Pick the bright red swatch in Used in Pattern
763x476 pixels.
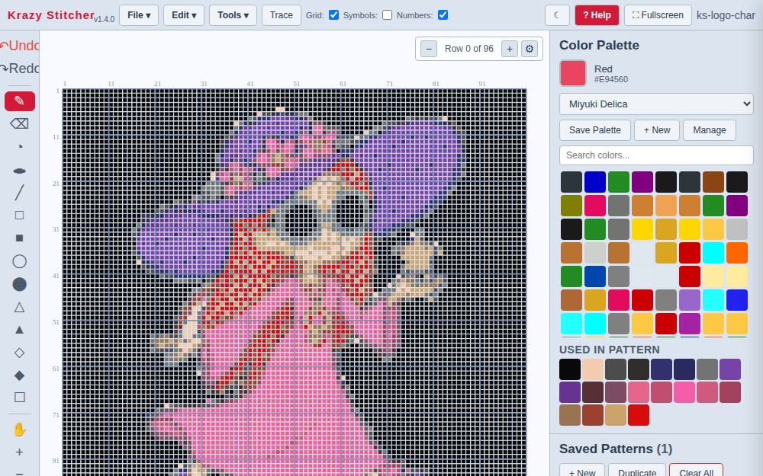(x=639, y=415)
